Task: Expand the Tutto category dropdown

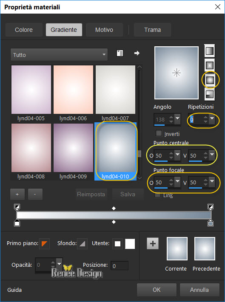Action: 59,55
